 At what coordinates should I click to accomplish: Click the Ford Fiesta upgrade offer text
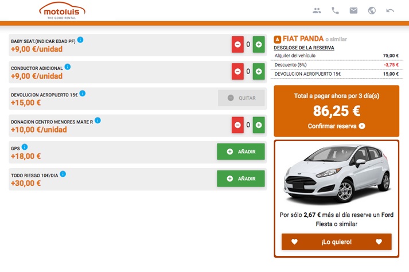coord(337,219)
